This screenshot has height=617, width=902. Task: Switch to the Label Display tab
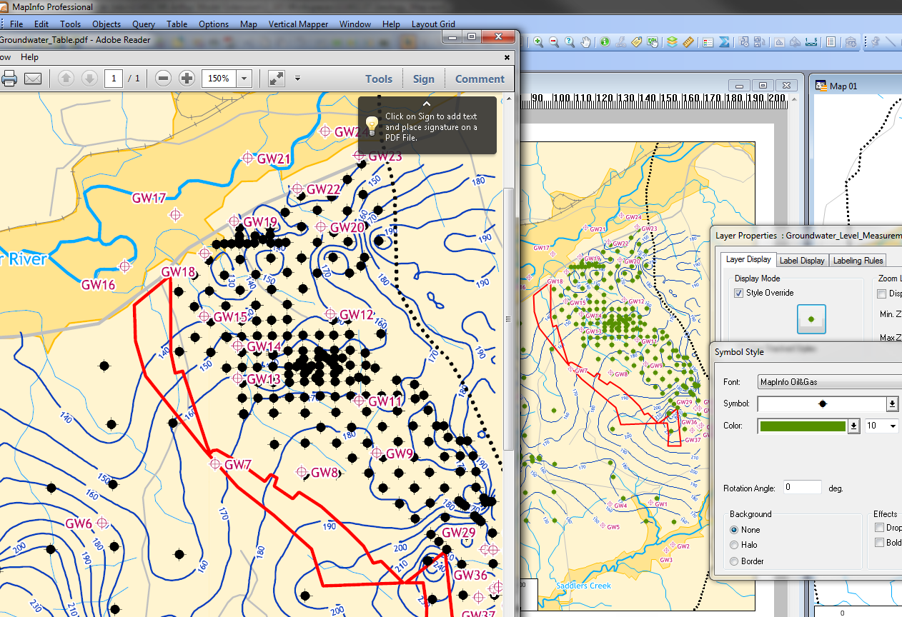click(802, 260)
